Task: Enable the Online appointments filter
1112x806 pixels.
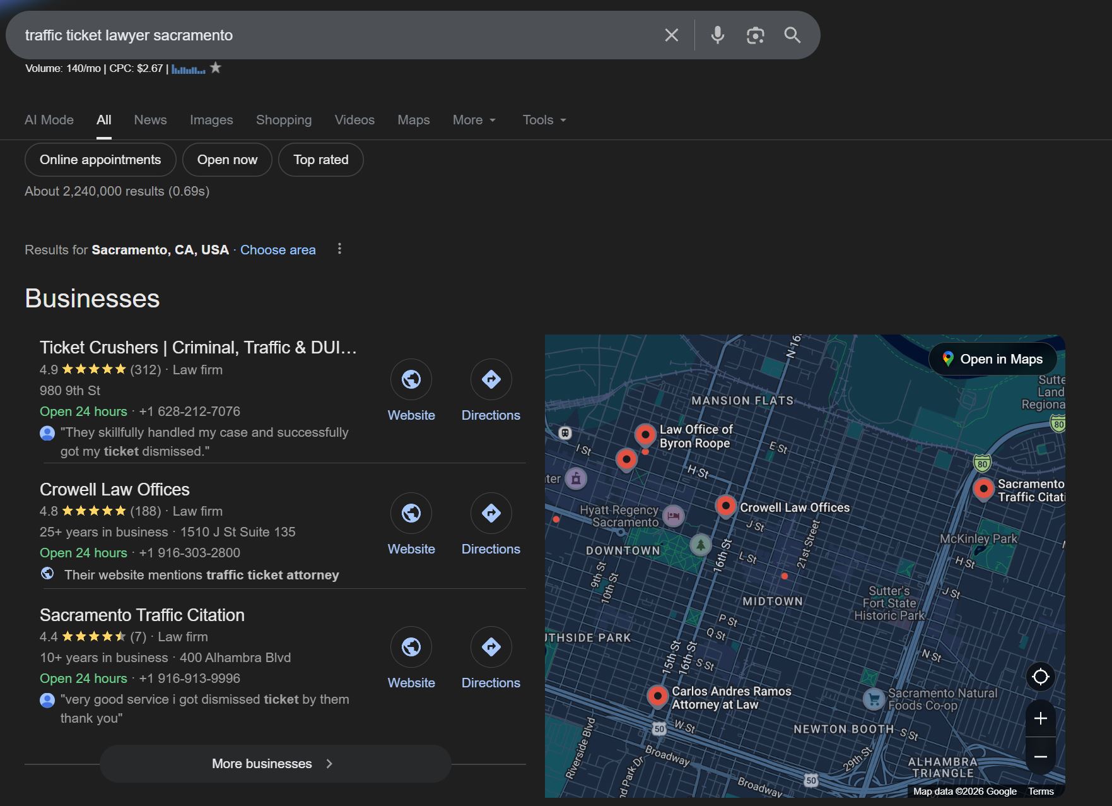Action: coord(100,159)
